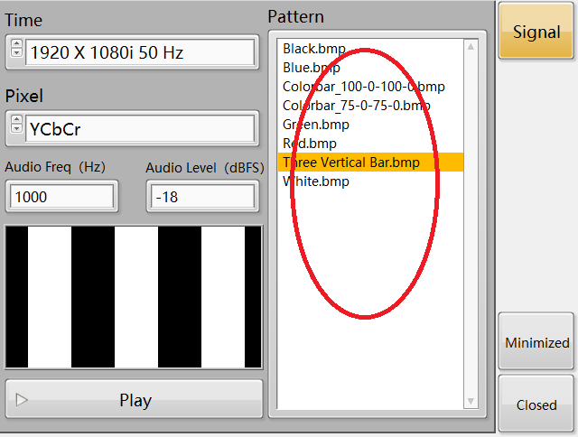Image resolution: width=578 pixels, height=437 pixels.
Task: Click the Audio Freq input showing 1000
Action: pos(61,196)
